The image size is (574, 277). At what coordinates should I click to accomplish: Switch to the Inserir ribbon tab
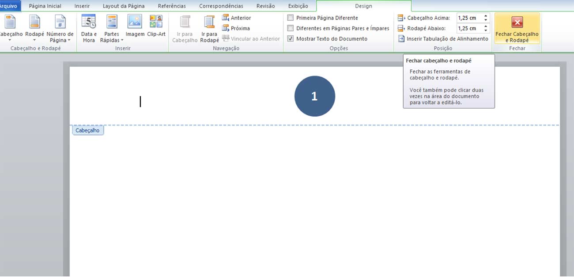[82, 6]
